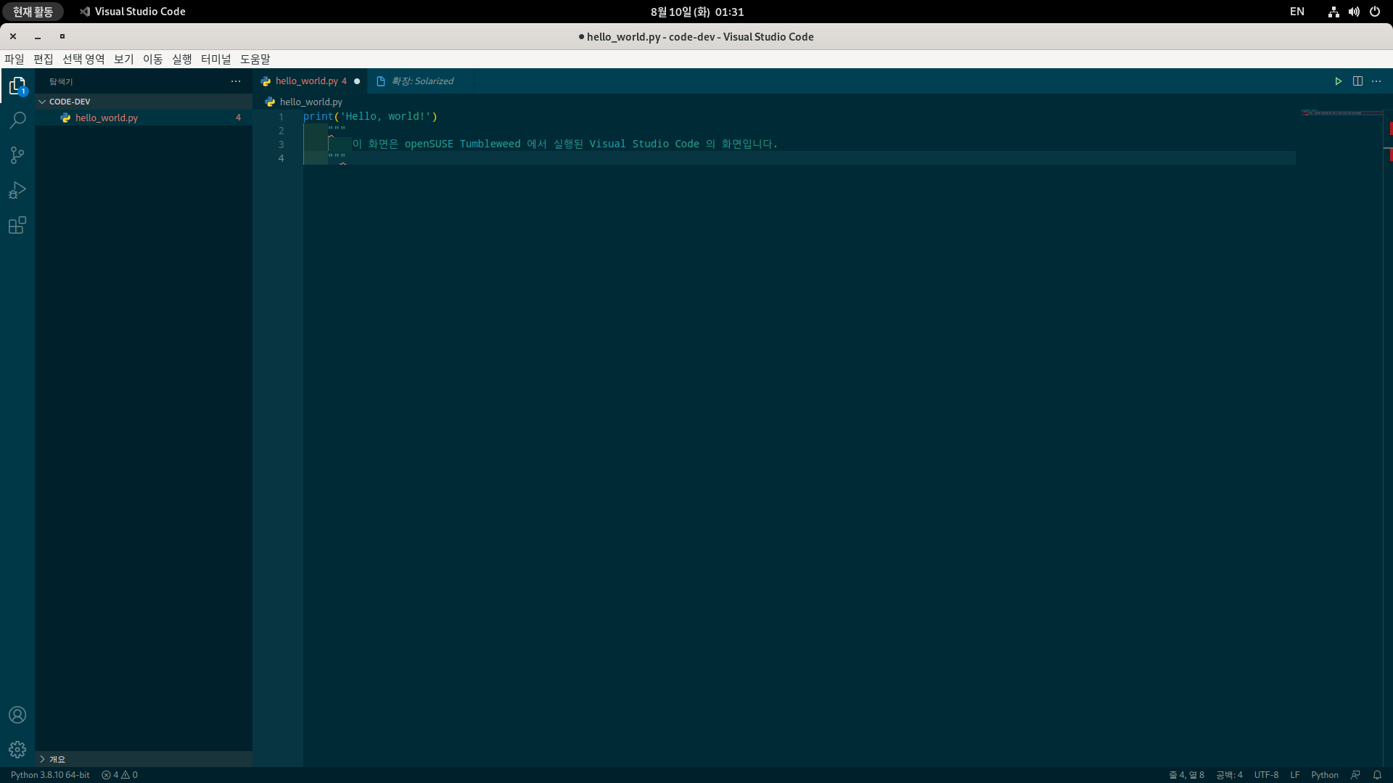Image resolution: width=1393 pixels, height=783 pixels.
Task: Open the 터미널 menu
Action: pyautogui.click(x=216, y=59)
